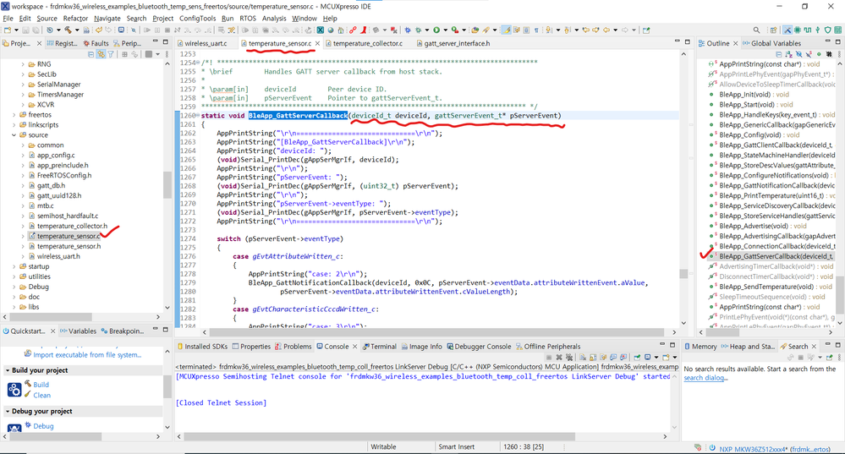Toggle Scroll Lock icon in Console toolbar
Screen dimensions: 845x454
click(x=593, y=357)
